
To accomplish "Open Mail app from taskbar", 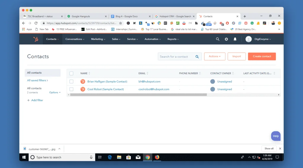I will pos(138,157).
